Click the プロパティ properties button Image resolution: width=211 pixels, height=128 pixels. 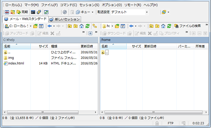169,33
